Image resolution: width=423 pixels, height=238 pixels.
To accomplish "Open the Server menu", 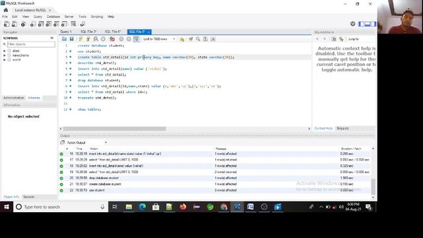I will [69, 17].
